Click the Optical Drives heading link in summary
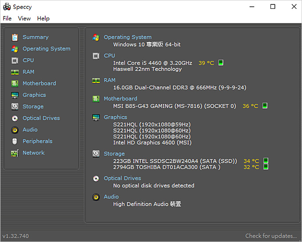The width and height of the screenshot is (302, 242). 123,178
